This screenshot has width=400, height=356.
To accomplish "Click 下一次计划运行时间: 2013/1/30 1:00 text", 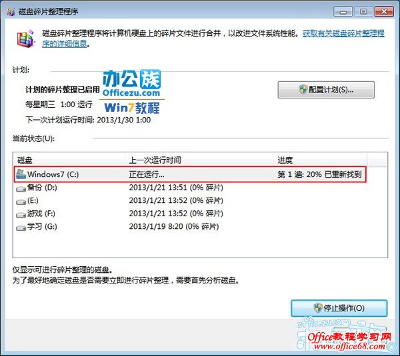I will coord(88,120).
